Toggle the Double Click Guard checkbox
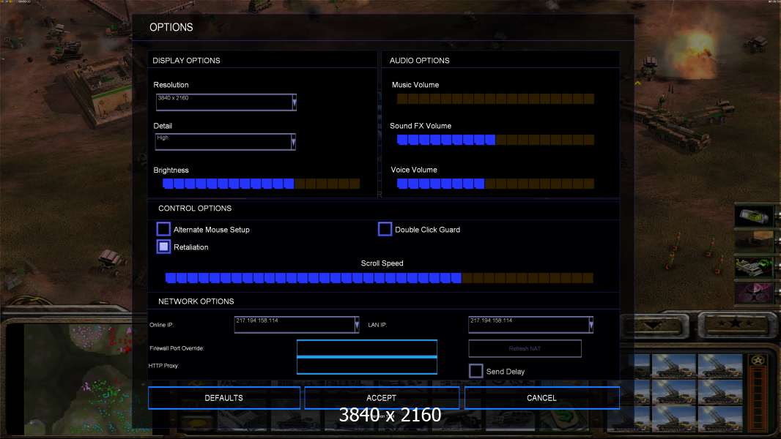The image size is (781, 439). 385,229
